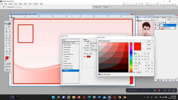Click the recorder timer clock icon
This screenshot has height=100, width=178.
point(169,90)
